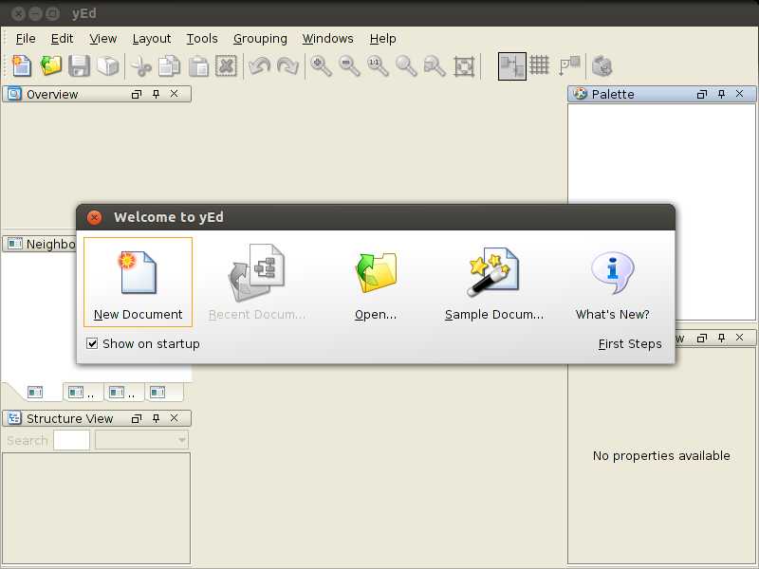
Task: Click the Fit Content toolbar icon
Action: (464, 66)
